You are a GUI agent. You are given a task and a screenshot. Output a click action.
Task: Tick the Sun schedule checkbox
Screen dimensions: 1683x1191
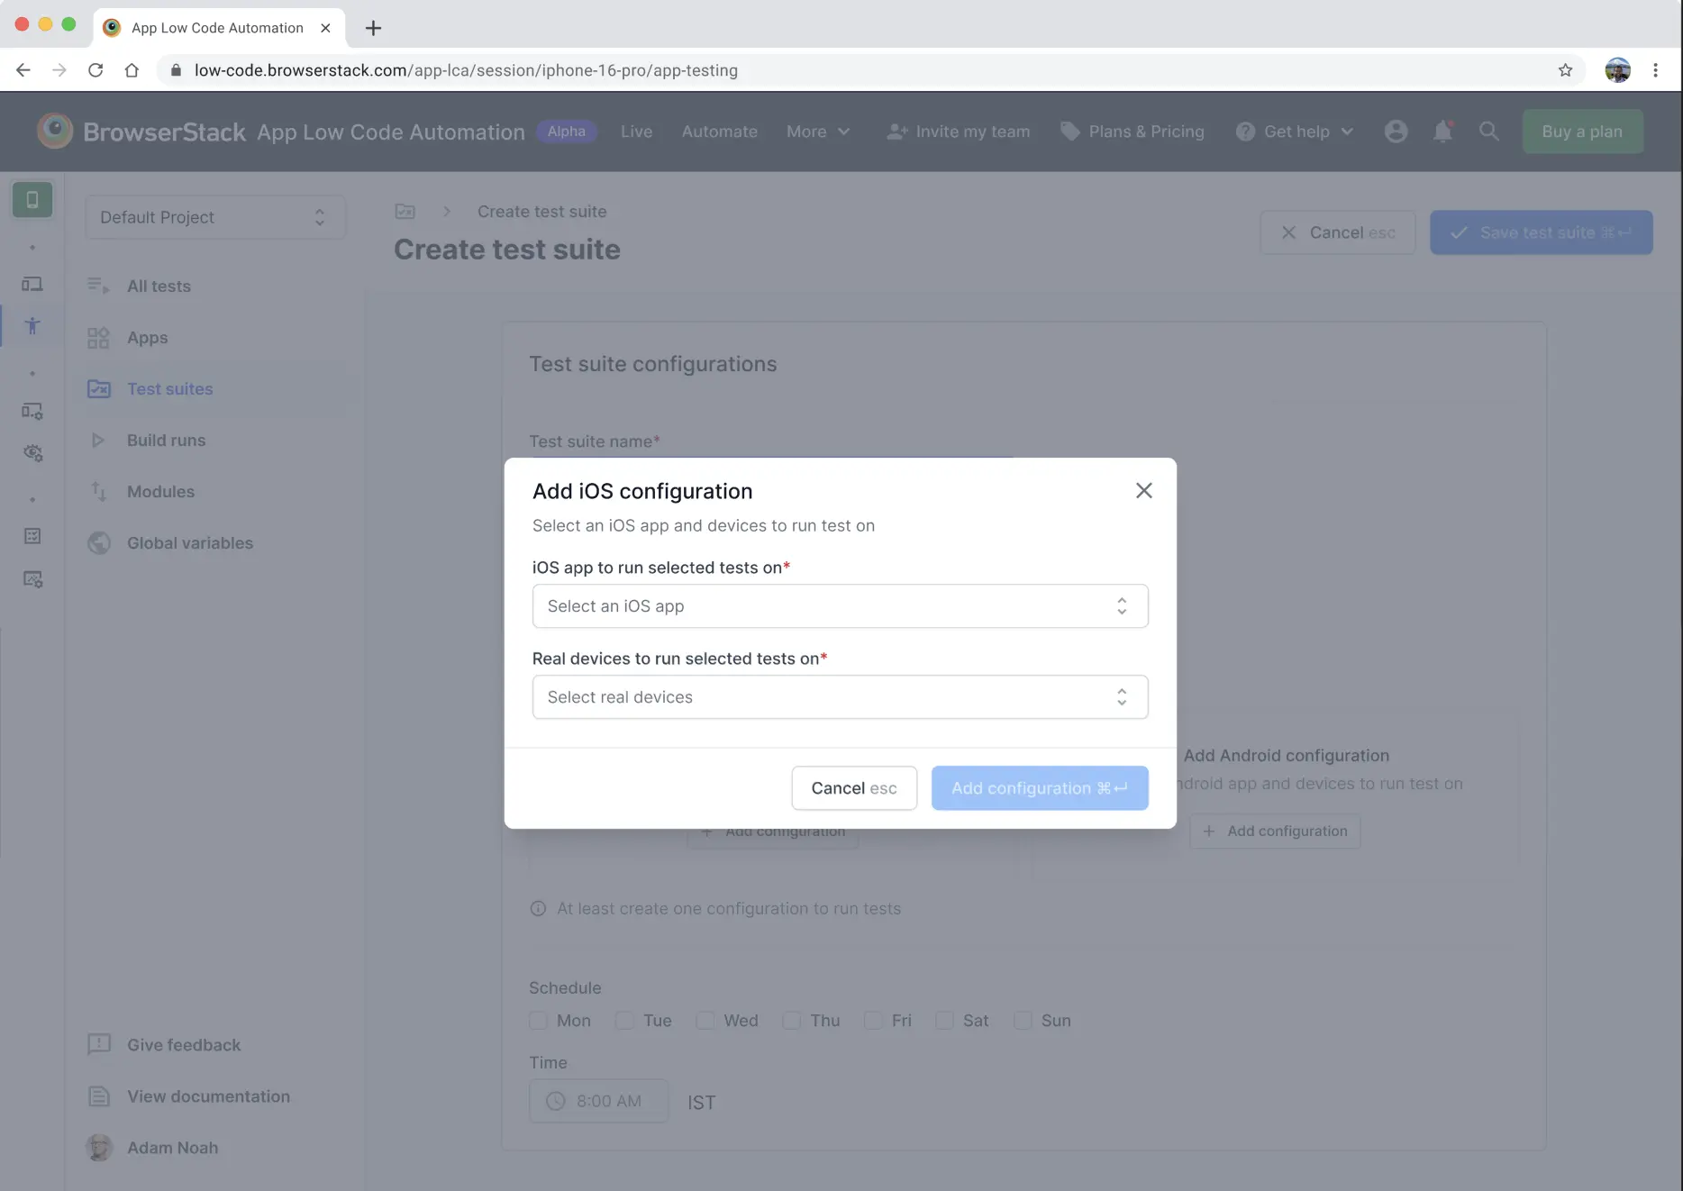pyautogui.click(x=1023, y=1021)
